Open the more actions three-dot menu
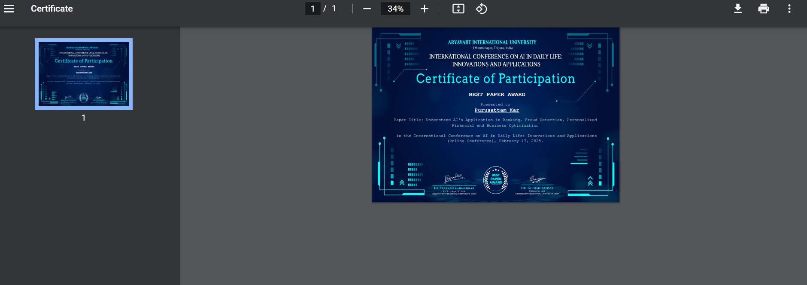 789,9
